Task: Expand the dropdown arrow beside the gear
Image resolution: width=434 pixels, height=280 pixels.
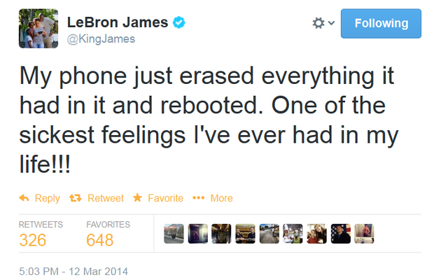Action: pos(331,23)
